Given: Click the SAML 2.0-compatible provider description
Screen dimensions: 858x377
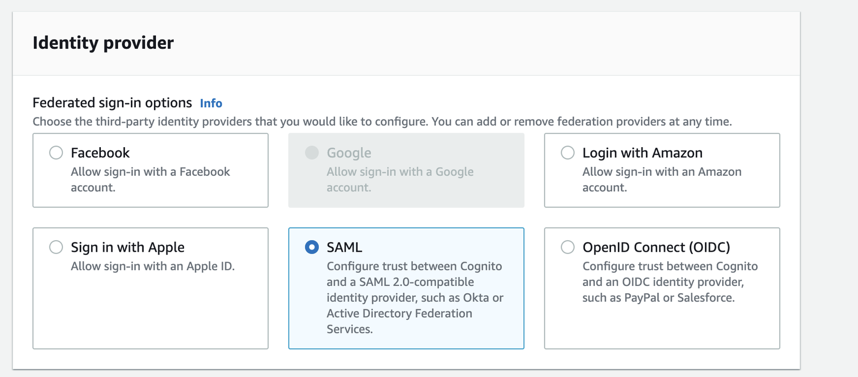Looking at the screenshot, I should click(x=414, y=297).
